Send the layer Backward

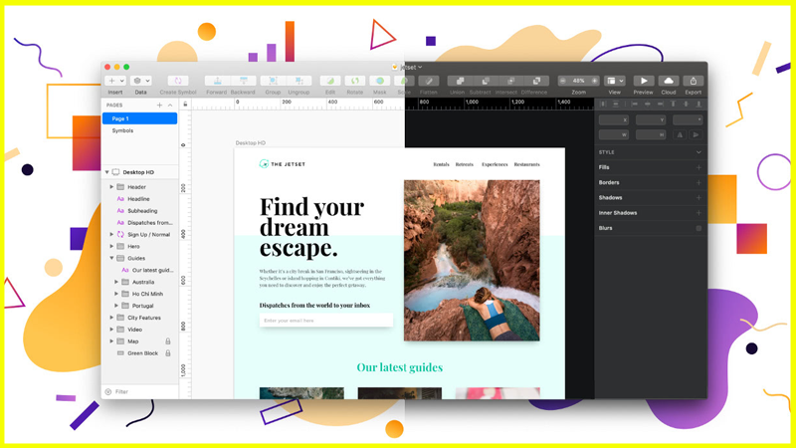tap(243, 81)
